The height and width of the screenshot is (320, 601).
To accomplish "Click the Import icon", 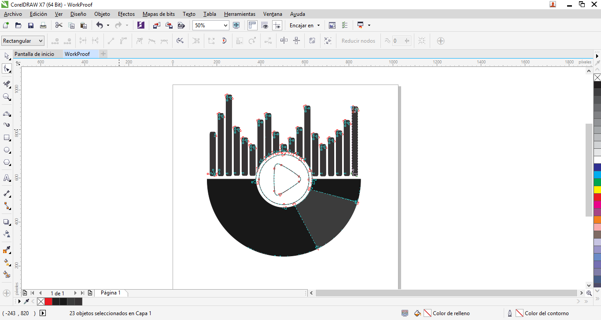I will pyautogui.click(x=156, y=26).
